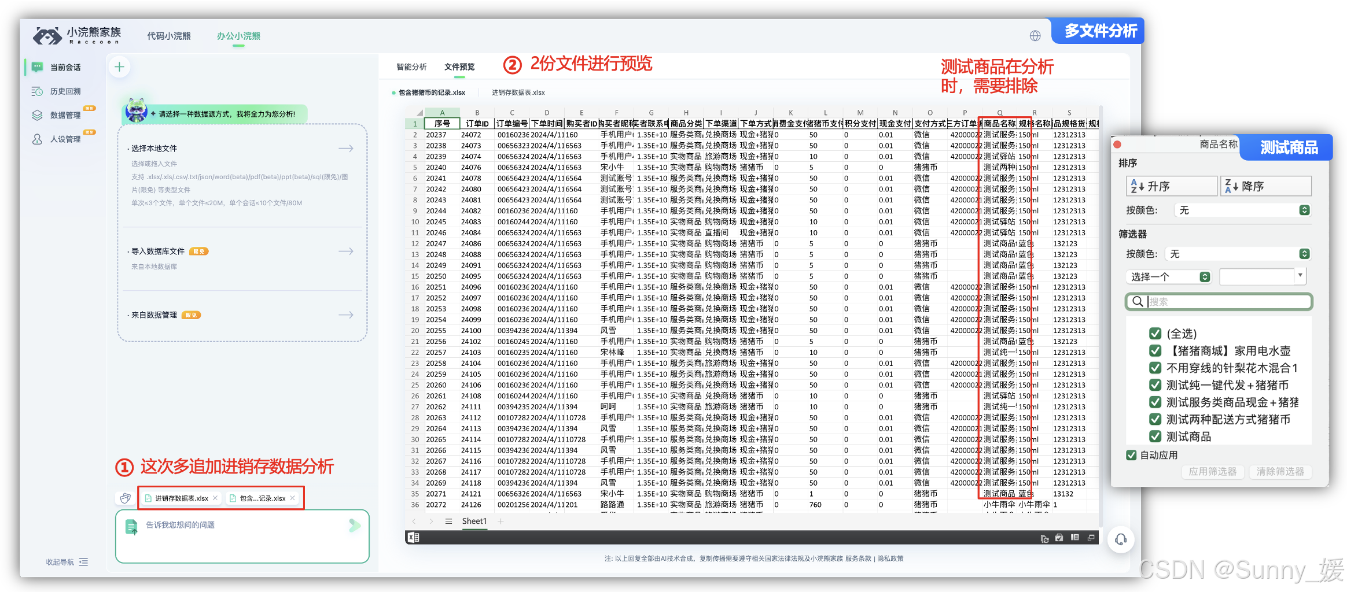Open the sort 按颜色 dropdown
Screen dimensions: 1347x592
1242,210
